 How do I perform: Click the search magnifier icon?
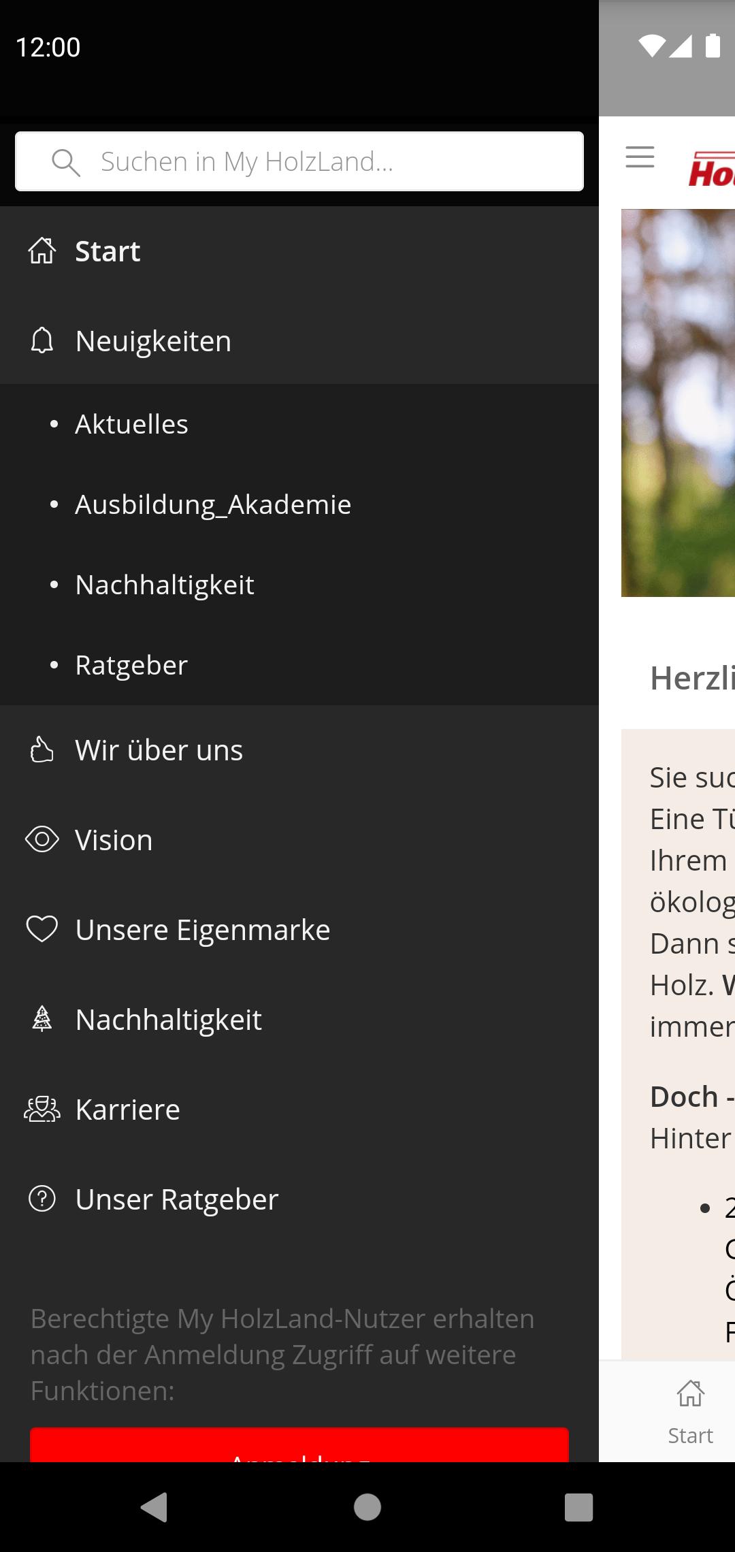point(66,163)
